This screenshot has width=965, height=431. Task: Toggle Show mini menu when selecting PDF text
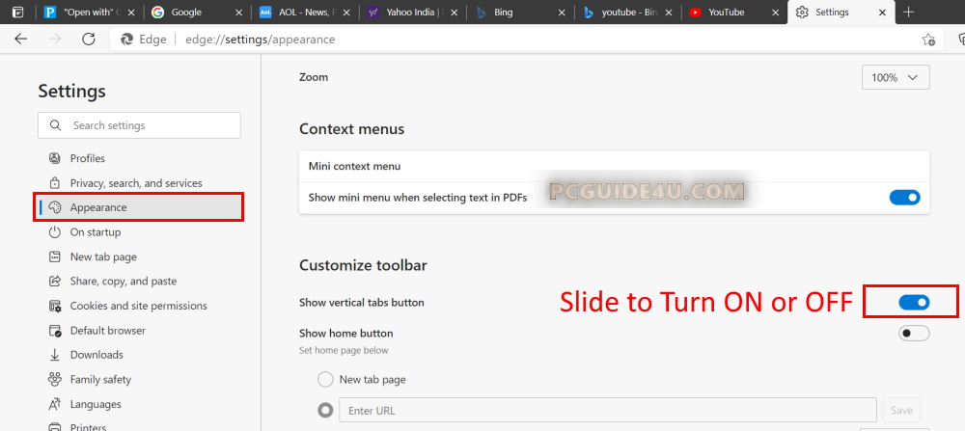(904, 198)
